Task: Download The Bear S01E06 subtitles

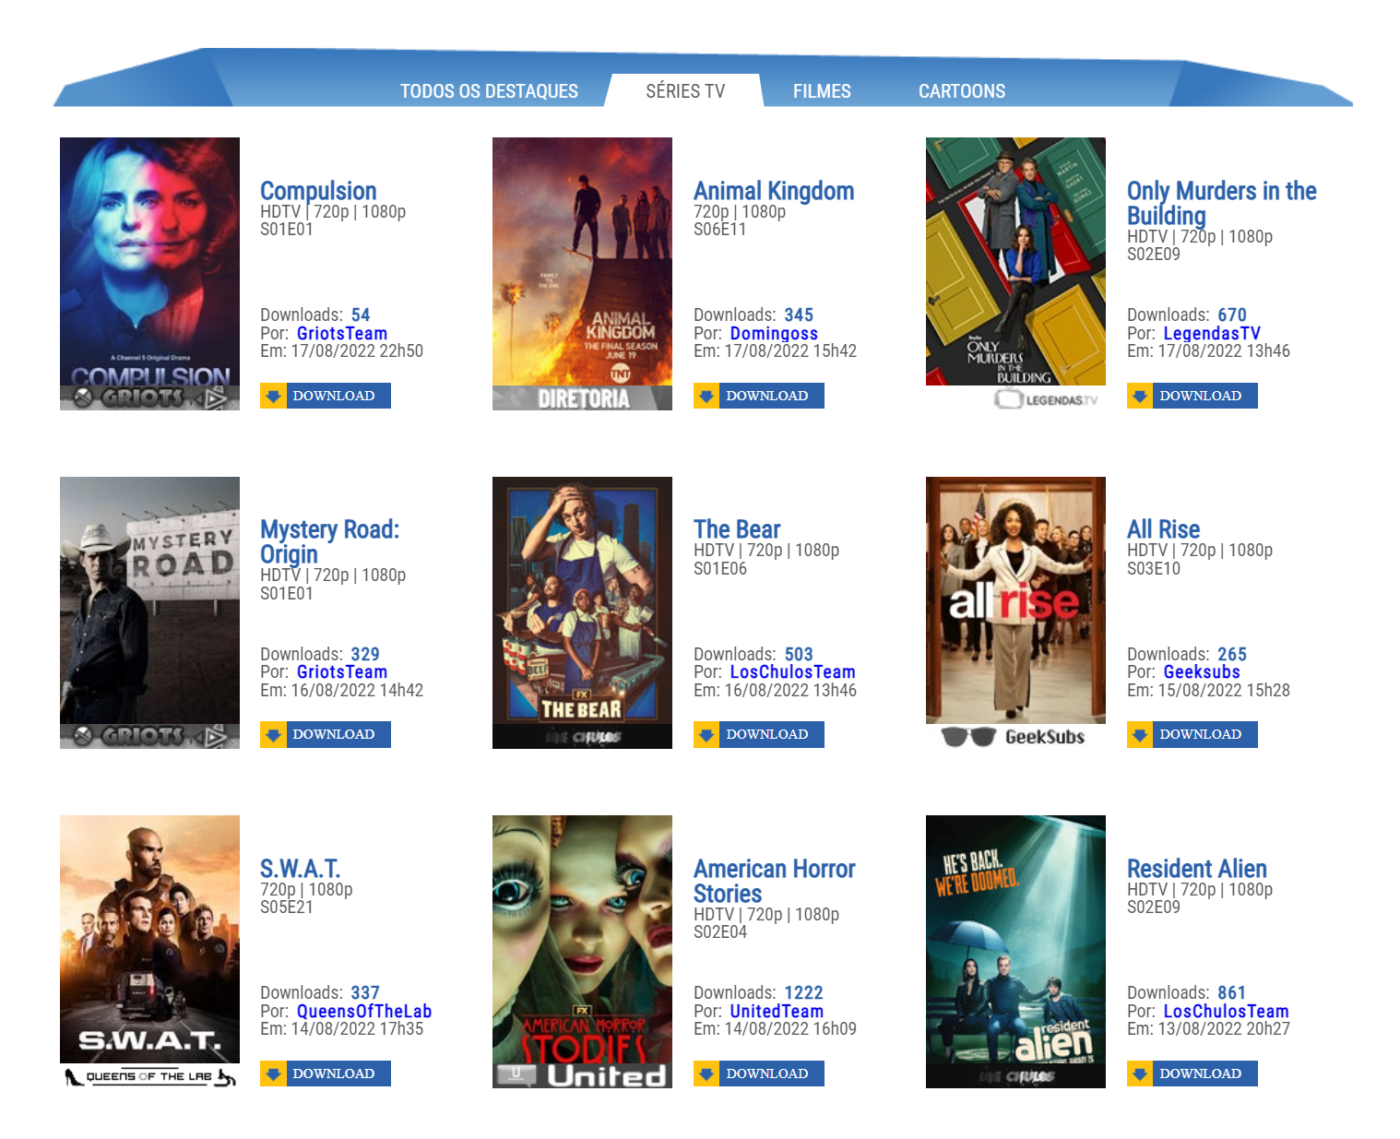Action: (x=759, y=734)
